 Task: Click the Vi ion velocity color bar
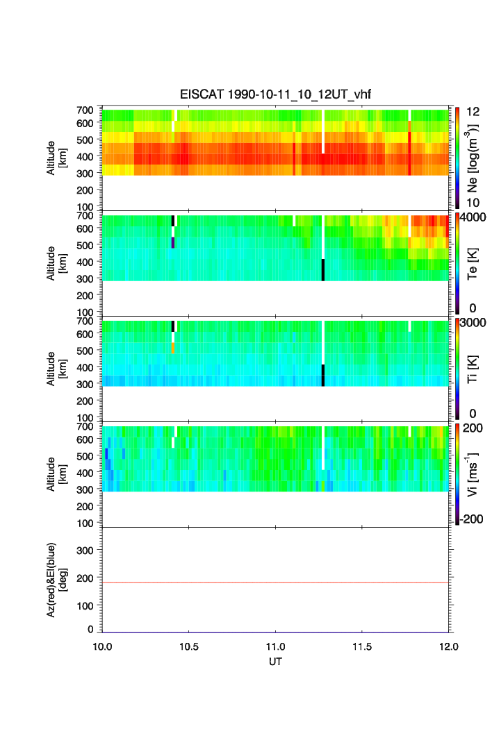(x=457, y=474)
